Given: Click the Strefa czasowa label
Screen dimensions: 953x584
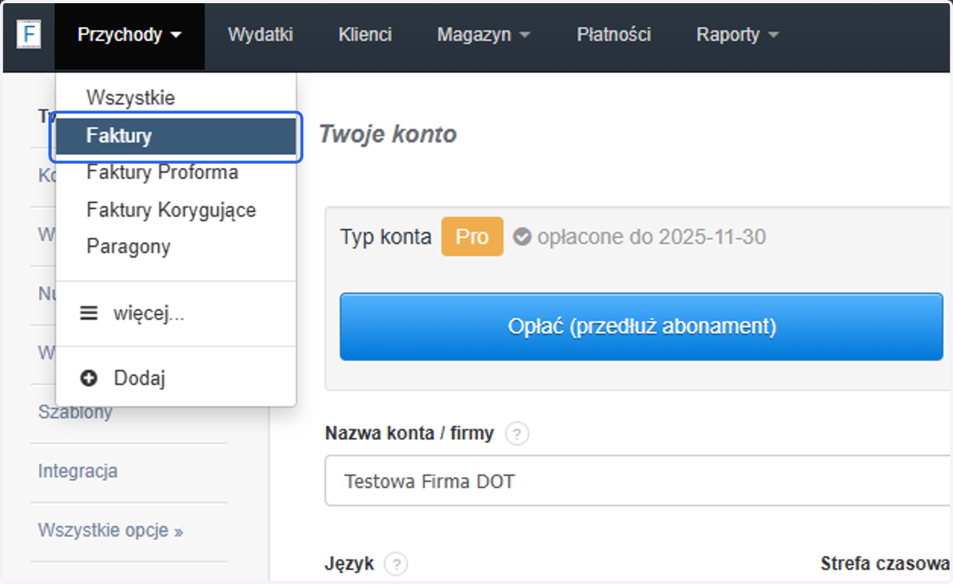Looking at the screenshot, I should pyautogui.click(x=885, y=564).
